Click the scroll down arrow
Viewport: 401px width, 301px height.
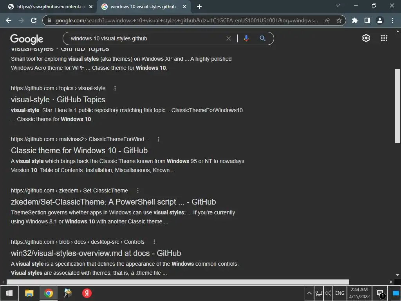coord(397,275)
